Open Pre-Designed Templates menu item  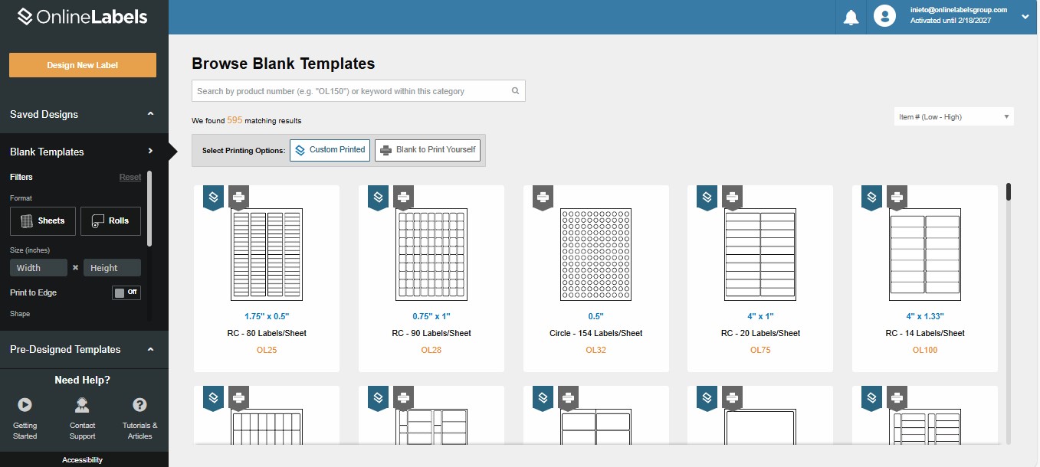tap(65, 349)
